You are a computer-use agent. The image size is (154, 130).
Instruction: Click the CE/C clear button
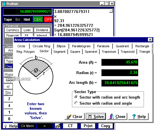(x=38, y=20)
